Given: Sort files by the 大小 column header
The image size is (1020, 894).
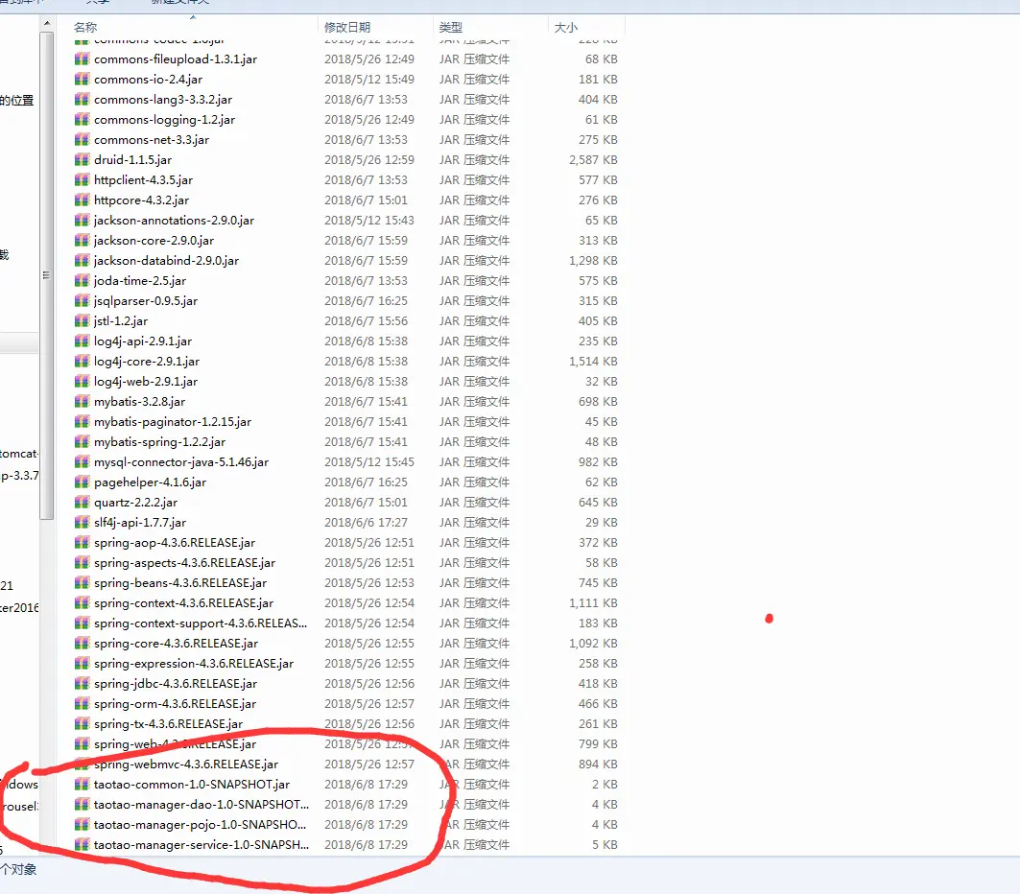Looking at the screenshot, I should 566,27.
